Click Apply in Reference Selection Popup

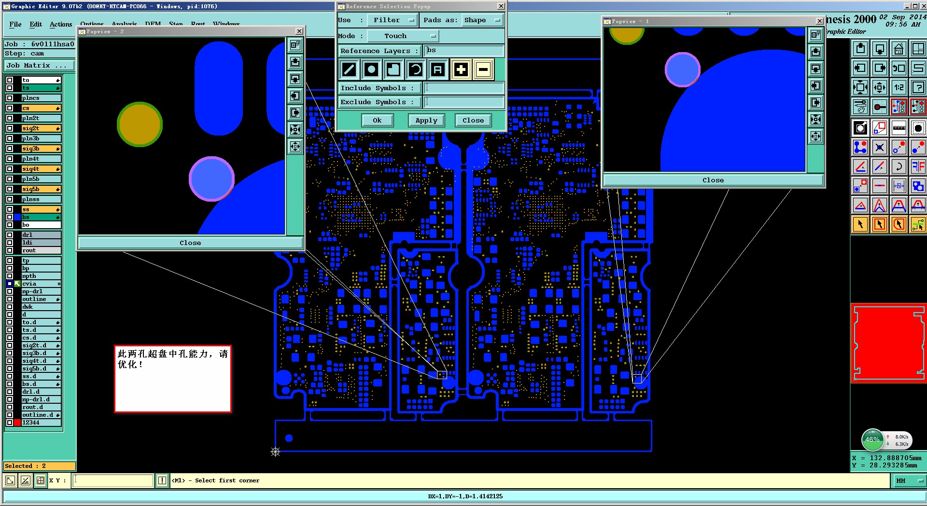pyautogui.click(x=426, y=121)
